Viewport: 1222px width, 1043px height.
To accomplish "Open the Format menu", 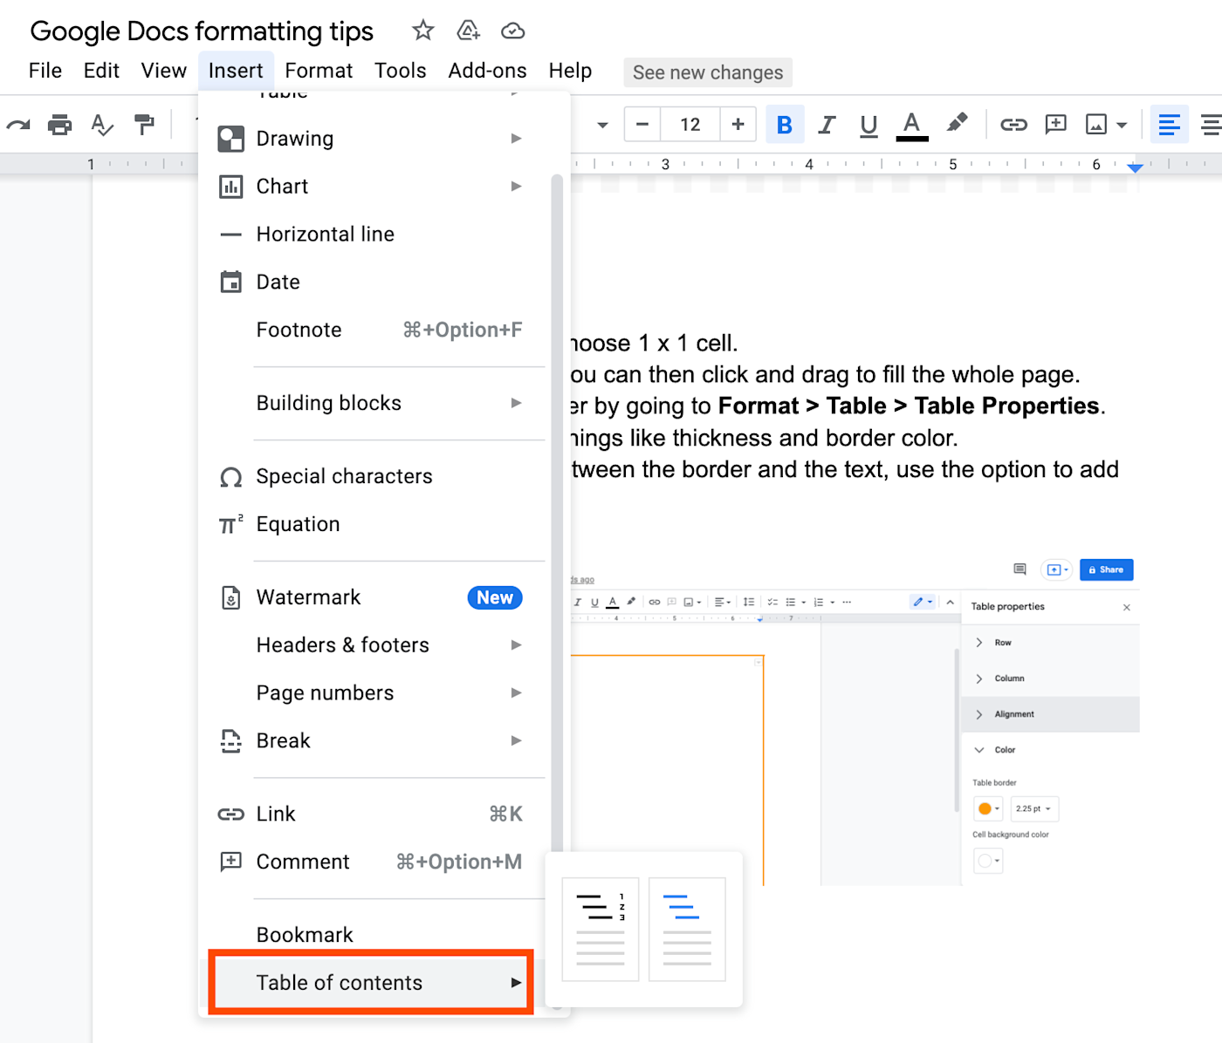I will pyautogui.click(x=319, y=71).
